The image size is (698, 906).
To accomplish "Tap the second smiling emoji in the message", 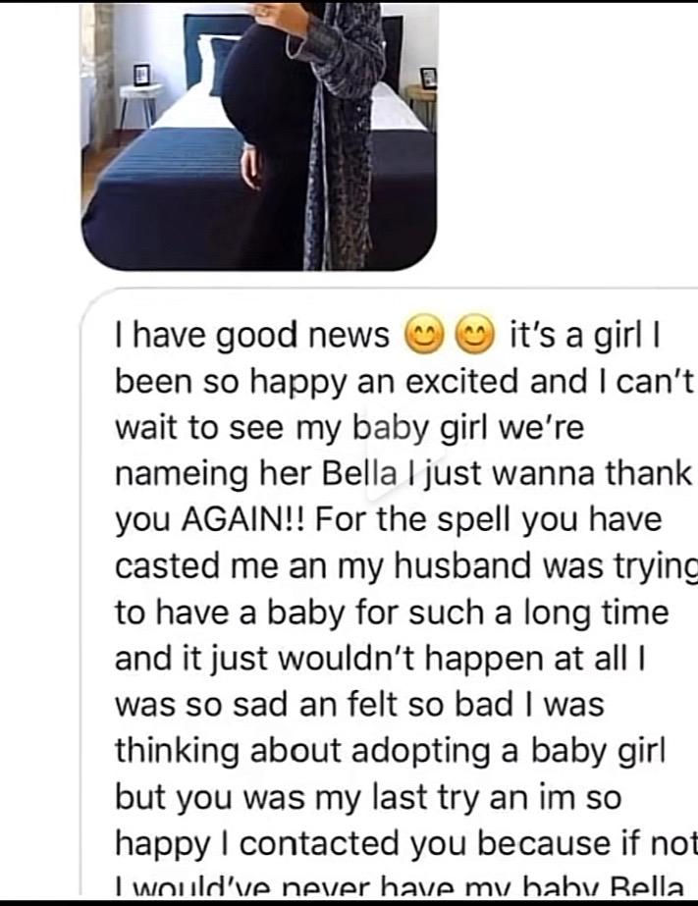I will click(475, 335).
